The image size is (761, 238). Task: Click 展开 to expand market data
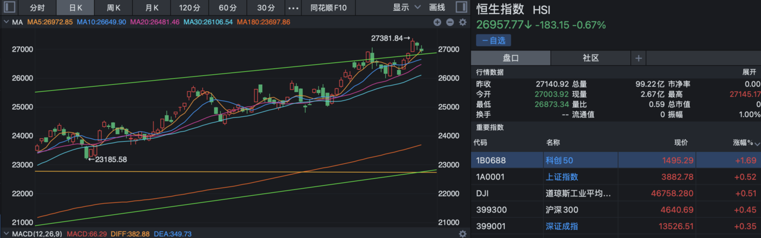point(749,72)
